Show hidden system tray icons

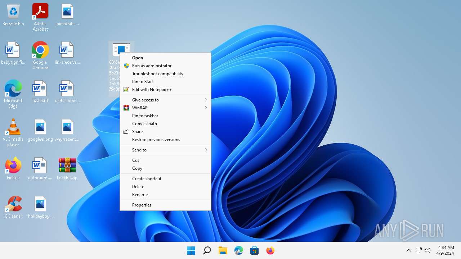(408, 250)
